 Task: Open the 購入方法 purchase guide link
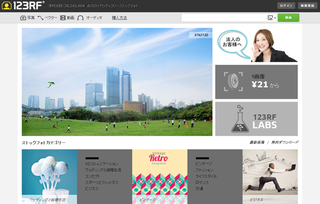click(120, 18)
